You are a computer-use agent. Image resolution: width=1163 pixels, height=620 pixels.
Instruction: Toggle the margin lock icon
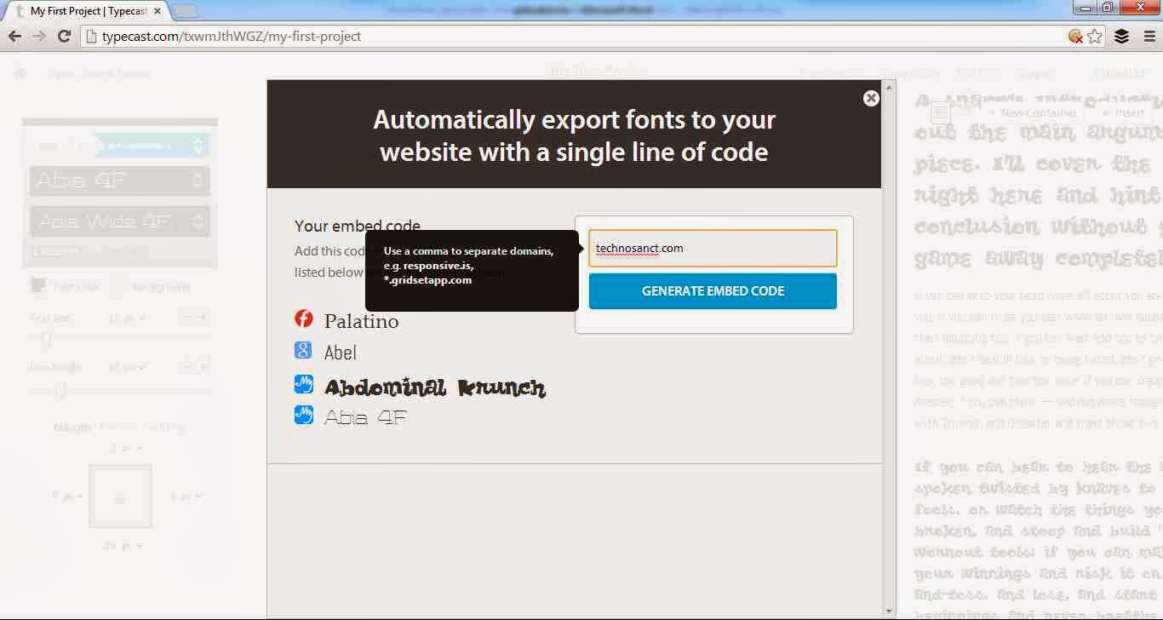120,497
